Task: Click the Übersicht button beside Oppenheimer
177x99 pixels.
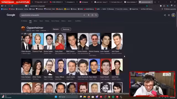Action: 56,29
